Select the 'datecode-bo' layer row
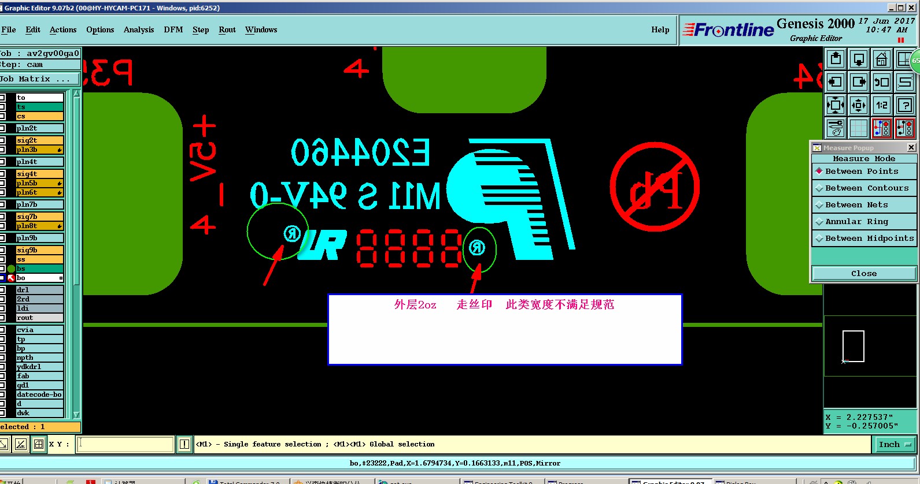The height and width of the screenshot is (484, 920). click(39, 394)
